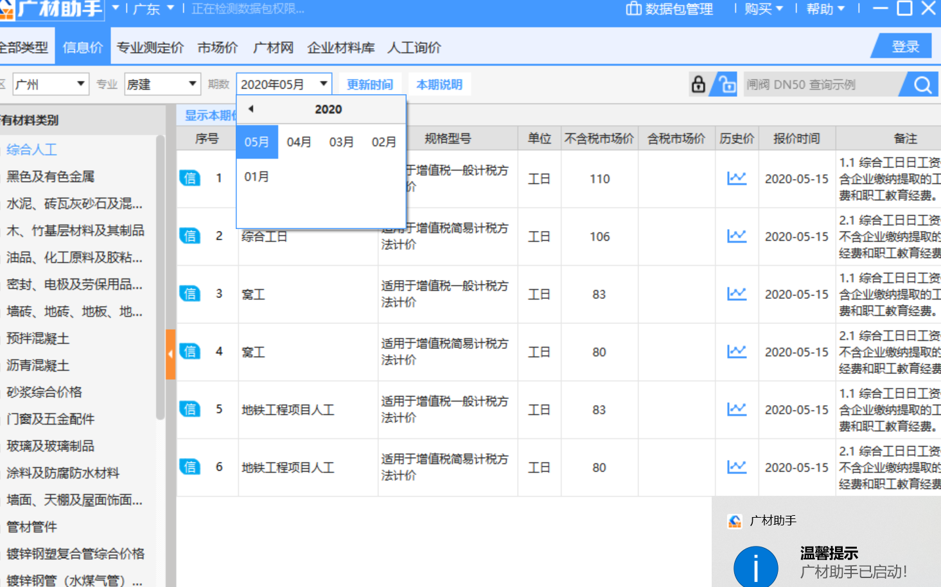Select 玻璃及玻璃制品 category

[x=51, y=446]
